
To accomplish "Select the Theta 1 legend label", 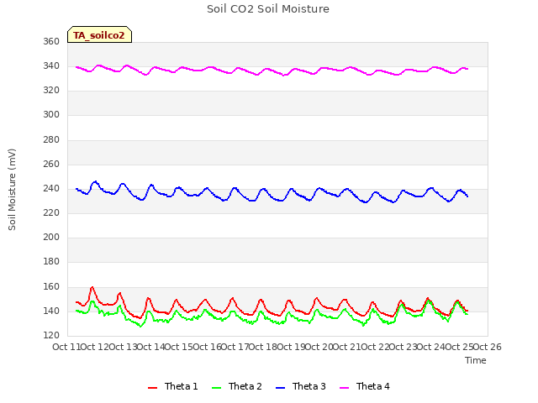I will tap(182, 386).
